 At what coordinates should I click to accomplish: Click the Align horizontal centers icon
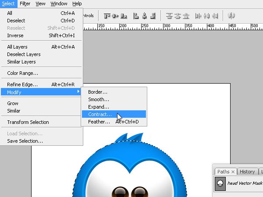144,16
